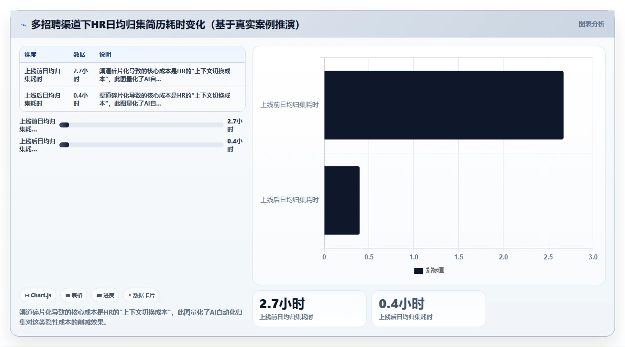Click the 上线前日均归集耗时 chart bar
This screenshot has height=347, width=625.
444,105
